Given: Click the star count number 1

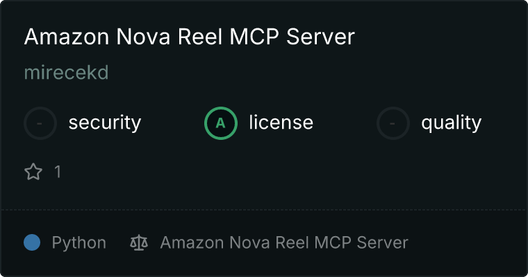Looking at the screenshot, I should click(58, 172).
